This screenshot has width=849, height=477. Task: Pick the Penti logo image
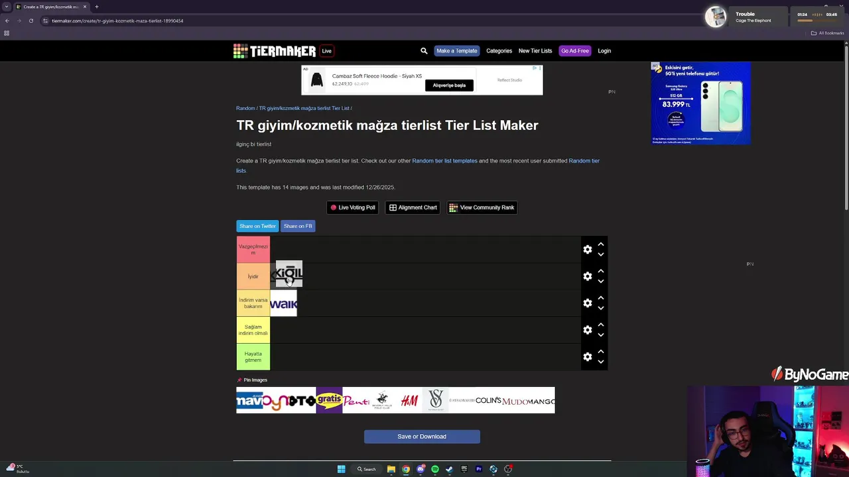356,400
